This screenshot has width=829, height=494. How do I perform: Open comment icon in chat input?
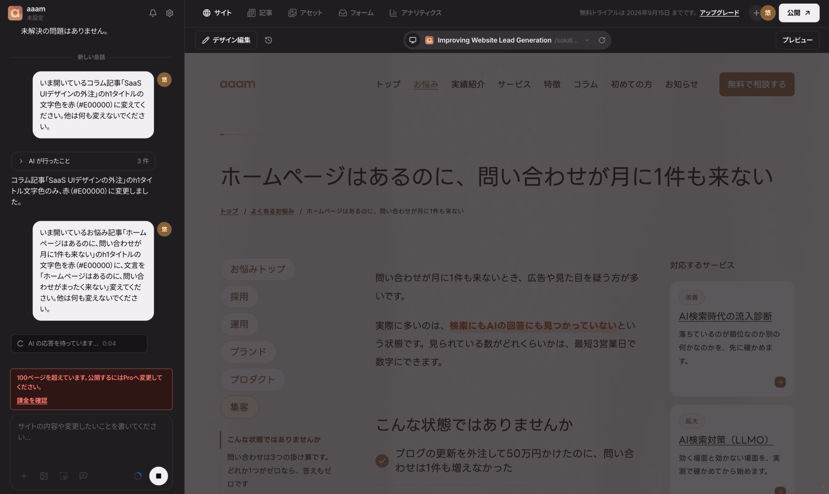[83, 476]
